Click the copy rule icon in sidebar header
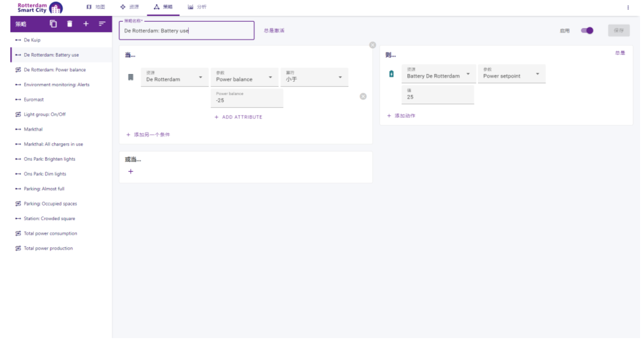This screenshot has height=345, width=642. (x=53, y=24)
